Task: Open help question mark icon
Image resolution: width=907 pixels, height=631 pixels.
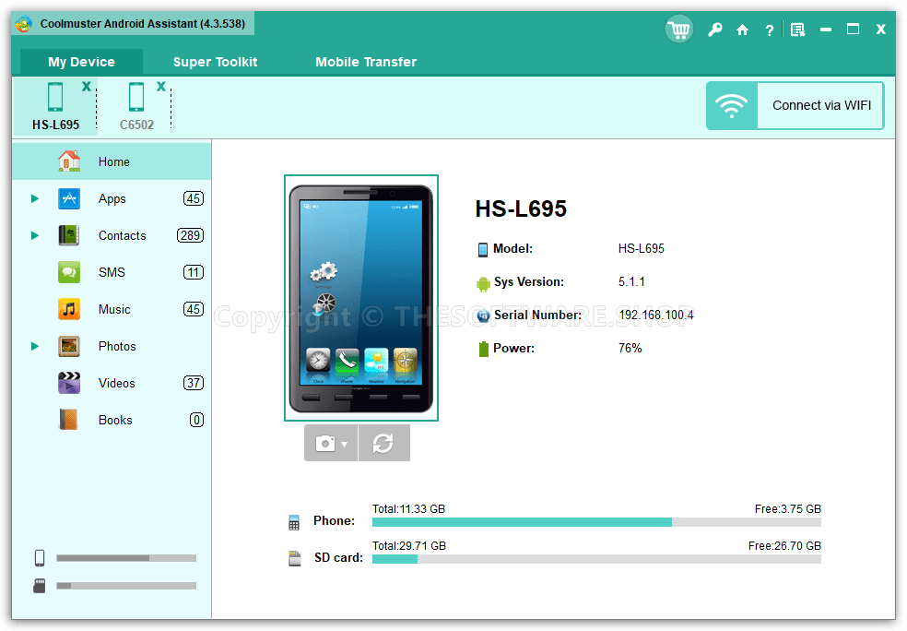Action: pos(769,30)
